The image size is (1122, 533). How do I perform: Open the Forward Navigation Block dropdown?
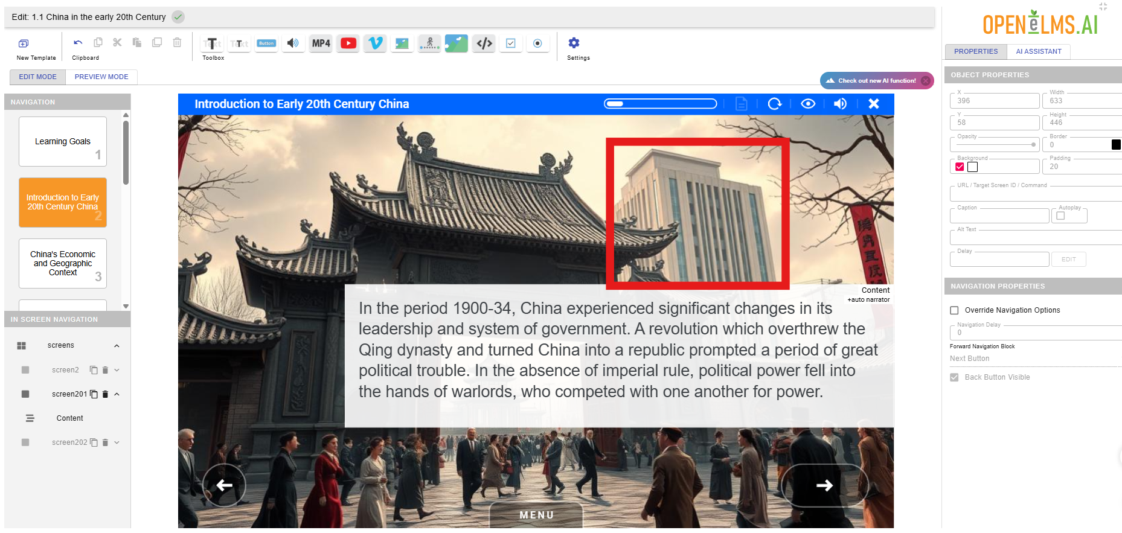click(x=1035, y=359)
